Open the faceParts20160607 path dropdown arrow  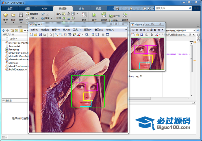coord(194,30)
